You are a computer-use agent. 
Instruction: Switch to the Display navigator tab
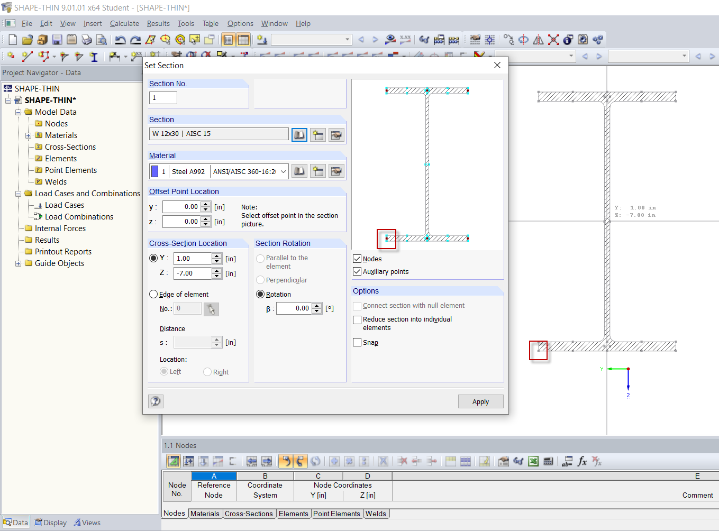coord(50,523)
